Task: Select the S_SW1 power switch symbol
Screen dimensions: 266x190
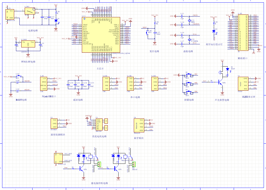Action: (x=30, y=11)
